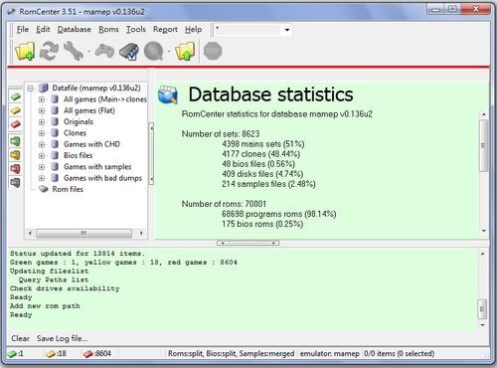
Task: Toggle the green games filter in sidebar
Action: tap(15, 96)
